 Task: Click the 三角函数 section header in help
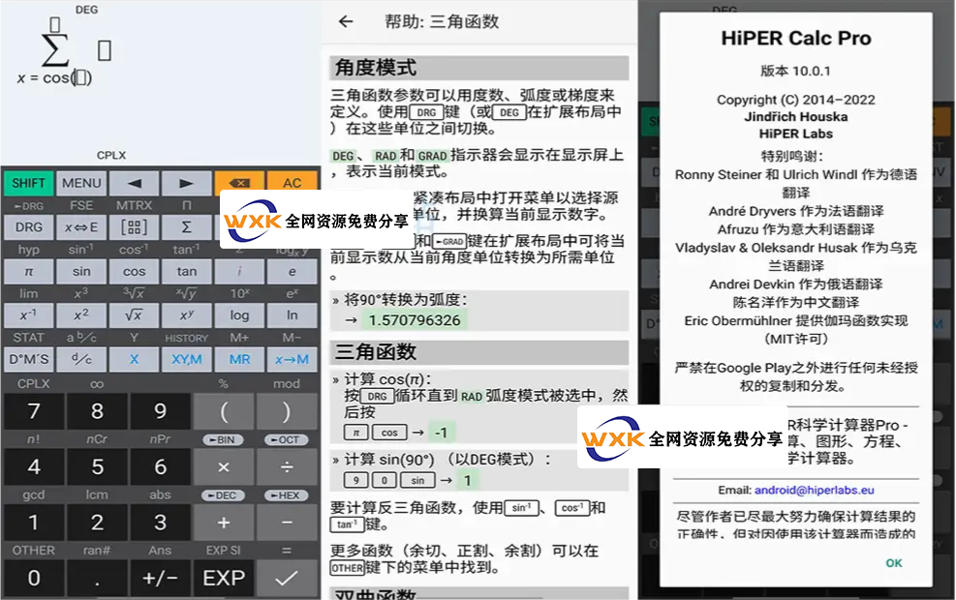479,352
